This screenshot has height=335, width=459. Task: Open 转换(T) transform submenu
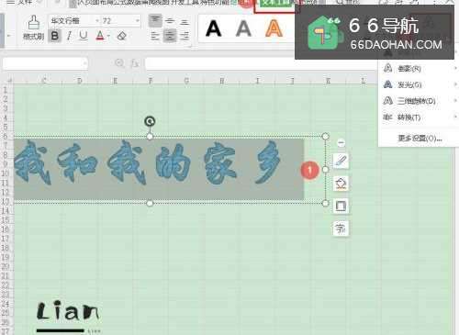pyautogui.click(x=419, y=117)
